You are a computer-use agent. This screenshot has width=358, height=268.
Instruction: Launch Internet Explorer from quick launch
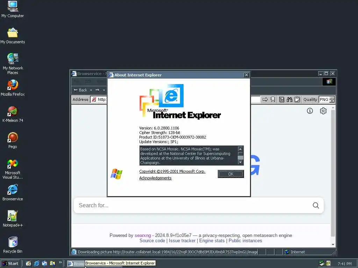(x=36, y=263)
